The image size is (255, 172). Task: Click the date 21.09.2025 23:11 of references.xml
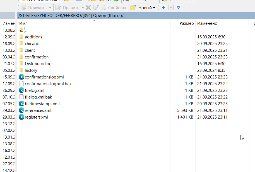pos(212,110)
